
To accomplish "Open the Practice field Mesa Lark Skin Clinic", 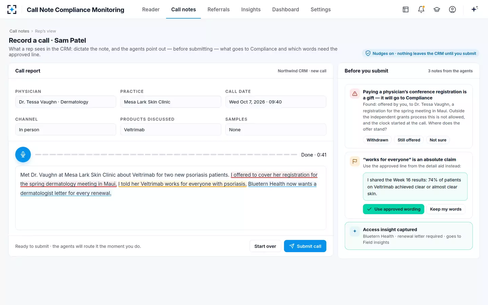I will pyautogui.click(x=171, y=102).
